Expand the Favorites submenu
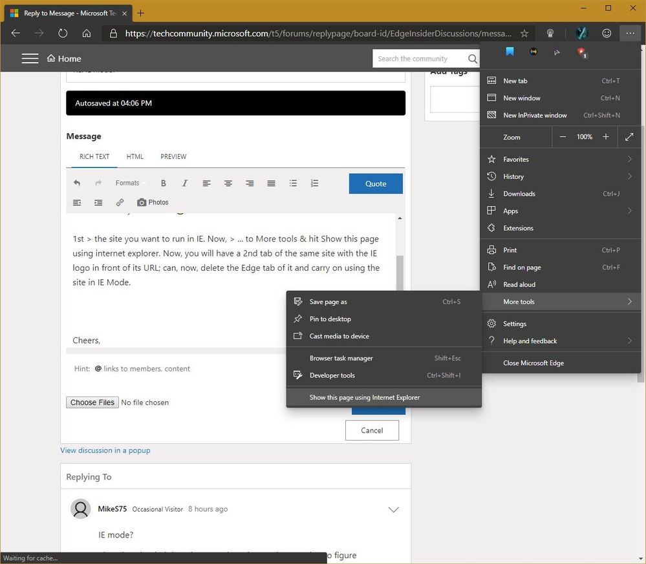646x564 pixels. point(561,159)
